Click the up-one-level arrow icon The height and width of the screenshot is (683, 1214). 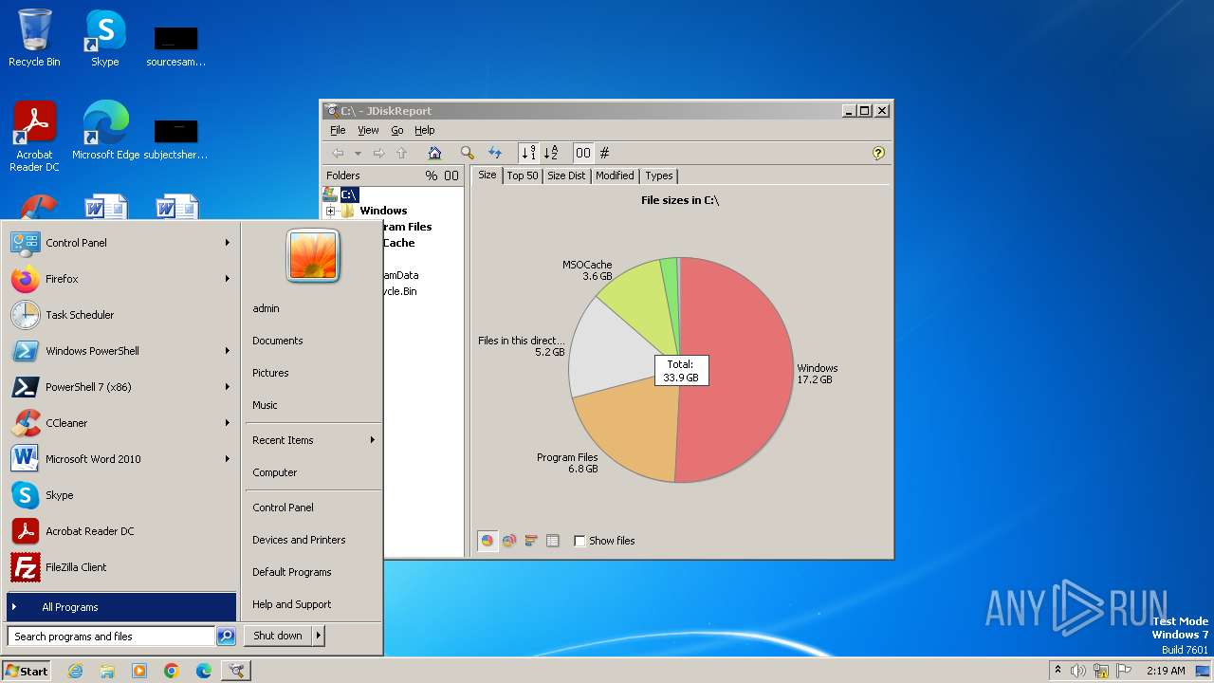tap(401, 153)
